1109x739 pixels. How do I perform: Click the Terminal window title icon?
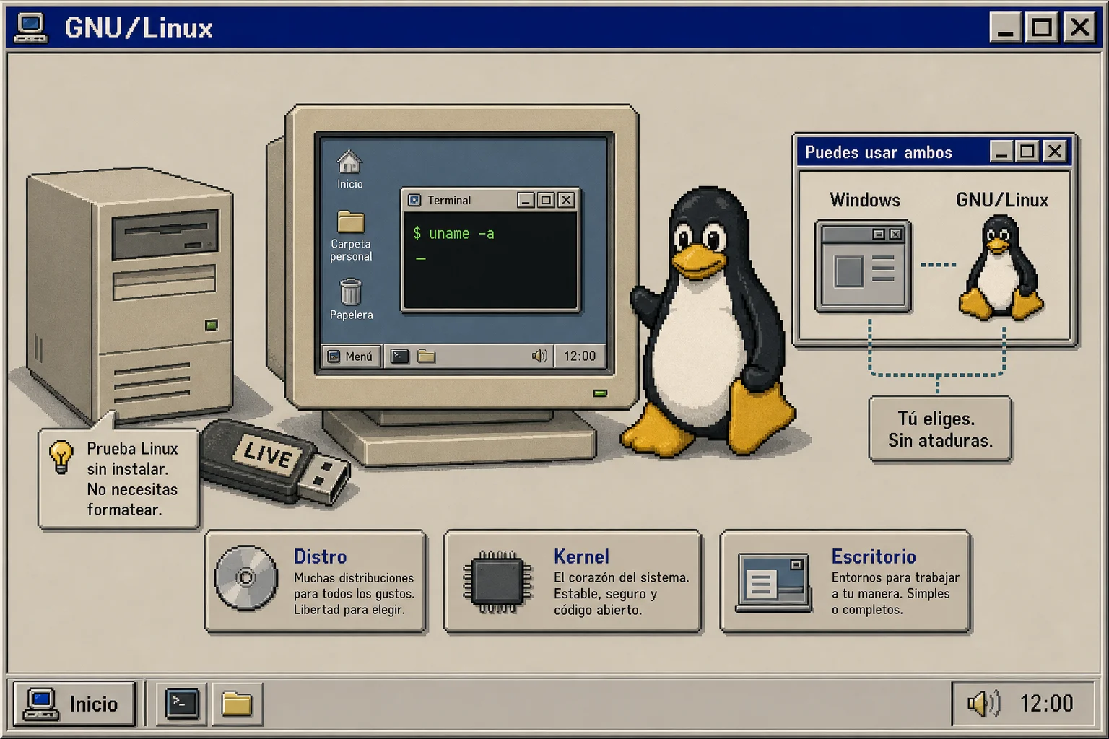tap(414, 200)
